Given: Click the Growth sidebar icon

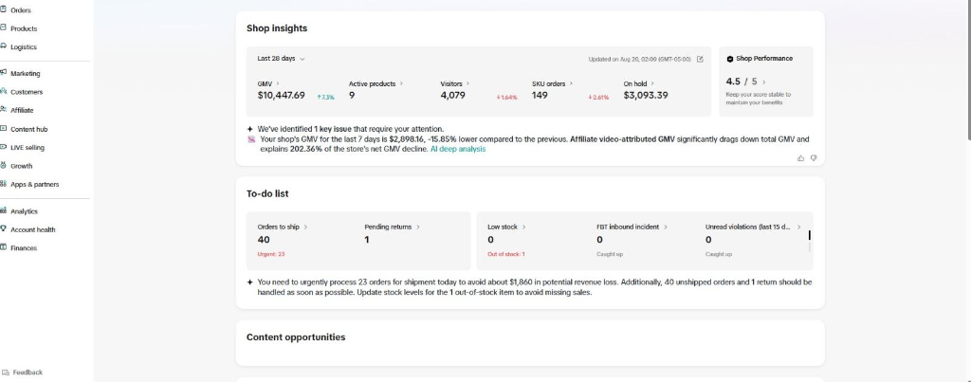Looking at the screenshot, I should coord(3,165).
